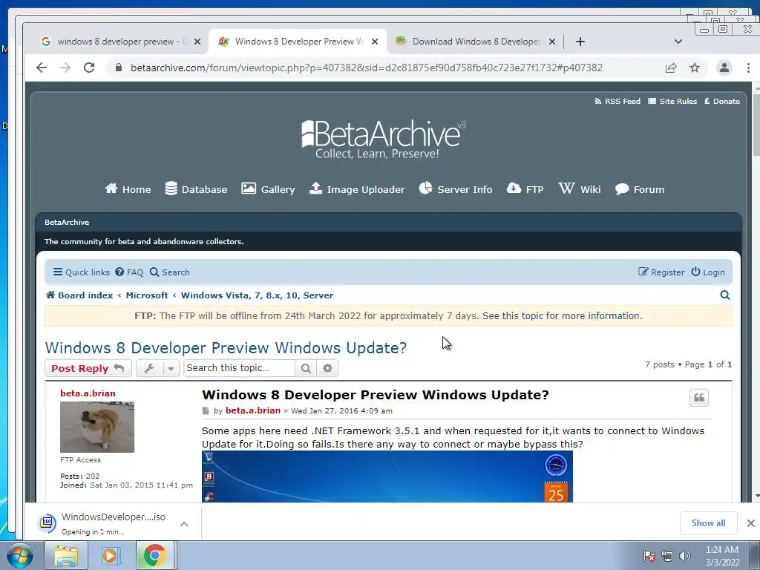Open the FAQ link
The width and height of the screenshot is (760, 570).
click(129, 272)
